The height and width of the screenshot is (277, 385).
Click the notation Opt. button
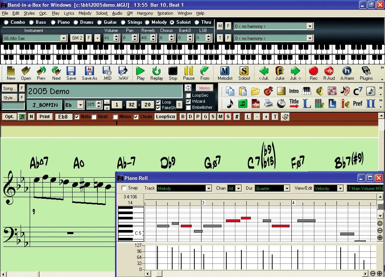coord(9,117)
